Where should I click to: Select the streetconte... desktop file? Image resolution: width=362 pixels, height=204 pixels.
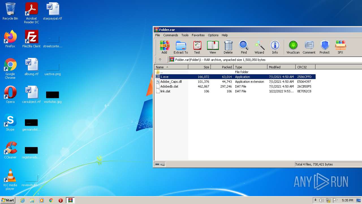click(53, 41)
